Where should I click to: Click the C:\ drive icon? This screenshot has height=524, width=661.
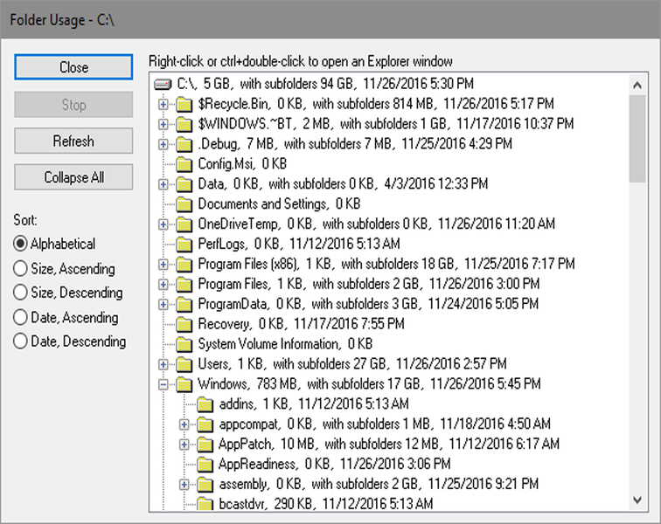point(163,84)
